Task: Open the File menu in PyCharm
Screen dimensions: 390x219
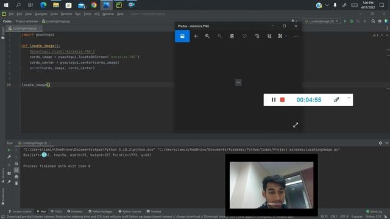Action: [11, 14]
